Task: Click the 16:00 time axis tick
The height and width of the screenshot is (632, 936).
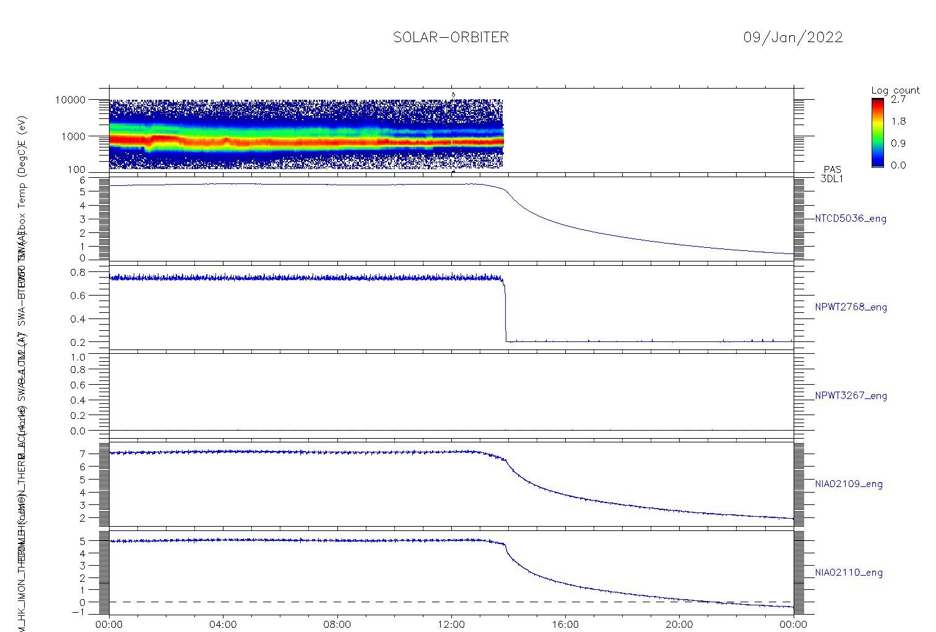Action: click(565, 624)
